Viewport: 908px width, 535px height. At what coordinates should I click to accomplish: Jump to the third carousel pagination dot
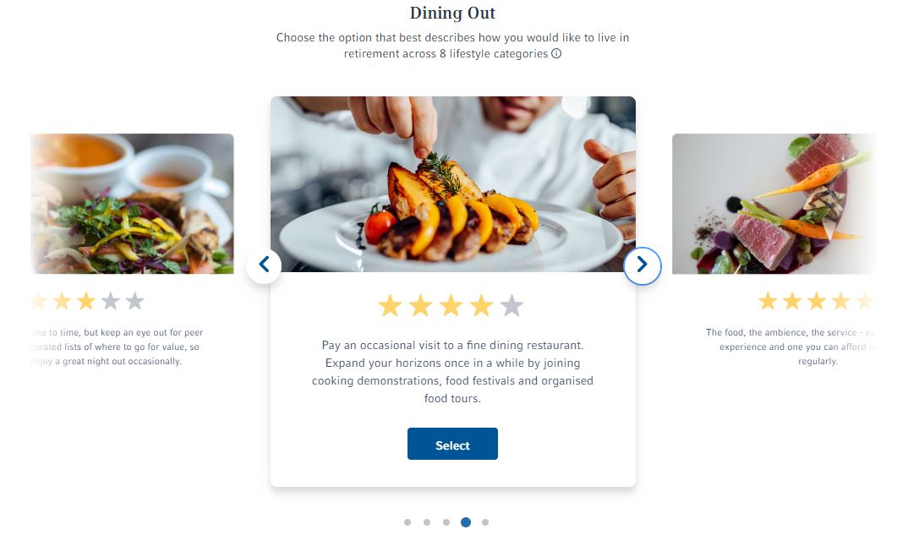(x=446, y=522)
